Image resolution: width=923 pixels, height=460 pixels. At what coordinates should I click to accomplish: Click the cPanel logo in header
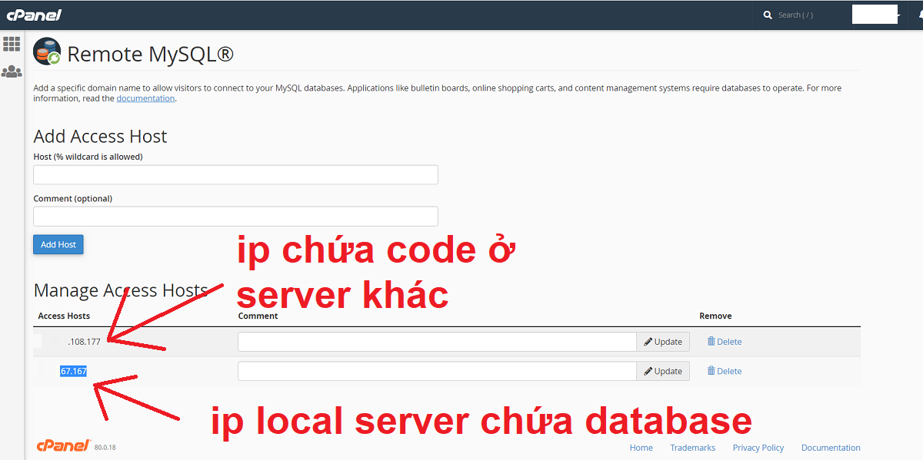(34, 15)
